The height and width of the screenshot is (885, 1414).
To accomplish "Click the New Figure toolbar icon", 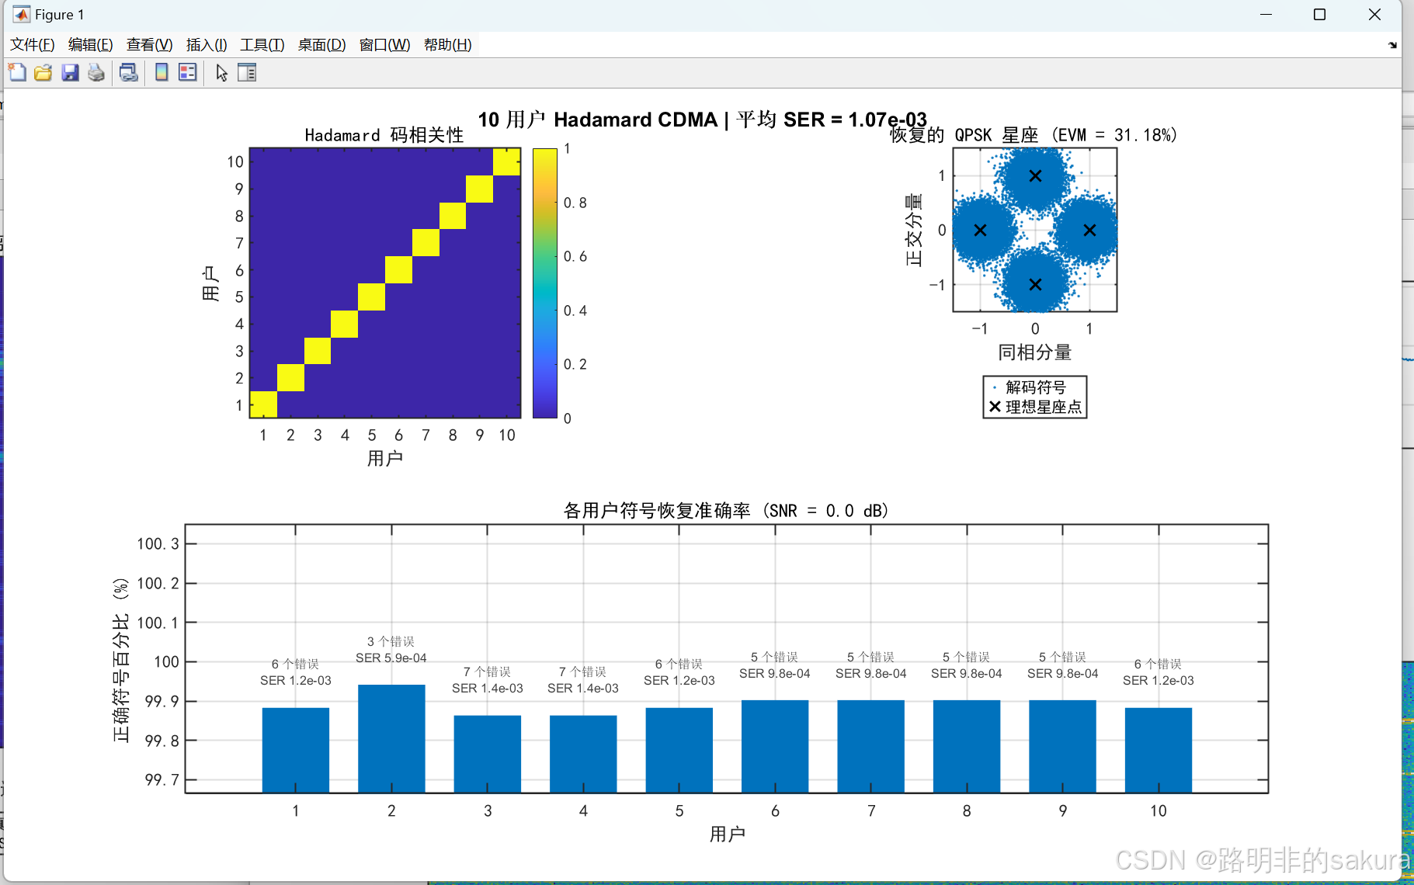I will [17, 73].
